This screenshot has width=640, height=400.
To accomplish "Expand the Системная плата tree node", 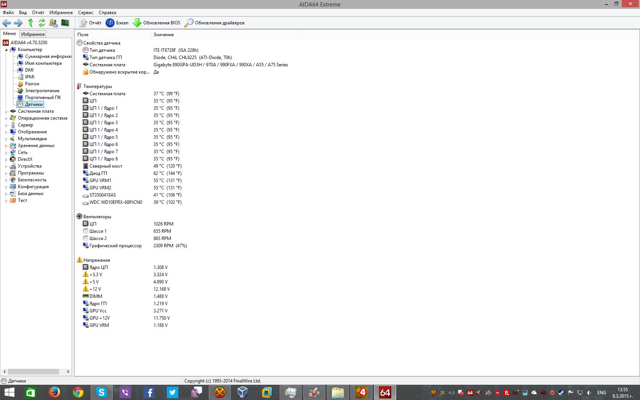I will pos(6,112).
